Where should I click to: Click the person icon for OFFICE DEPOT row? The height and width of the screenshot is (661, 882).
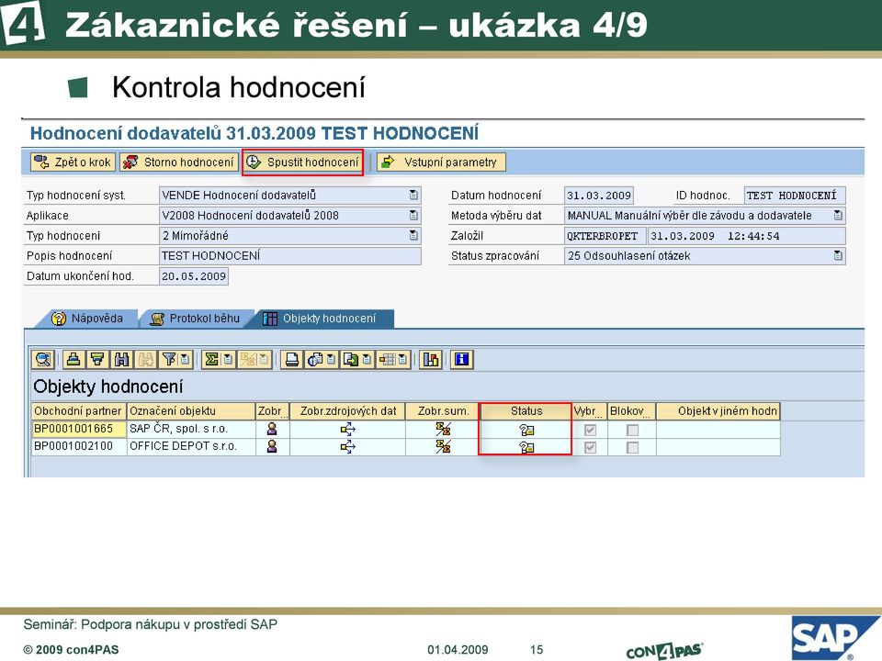pyautogui.click(x=272, y=446)
